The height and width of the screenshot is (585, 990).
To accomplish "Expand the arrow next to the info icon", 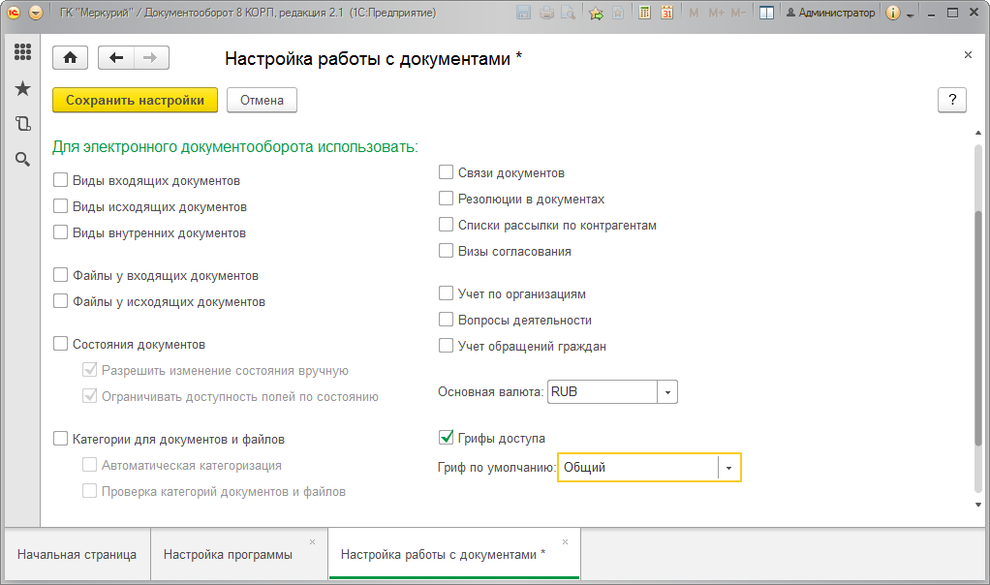I will [x=910, y=15].
